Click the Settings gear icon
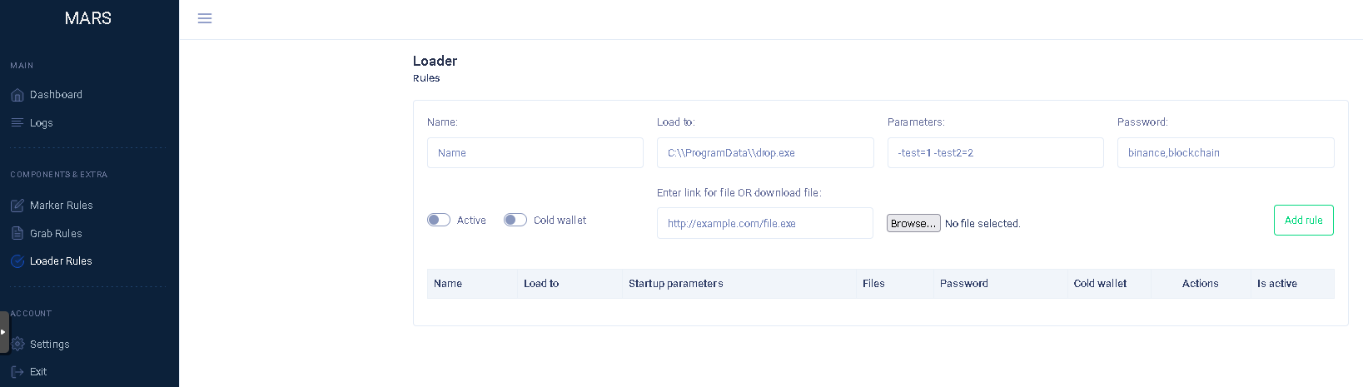Screen dimensions: 1363x387 [x=18, y=344]
